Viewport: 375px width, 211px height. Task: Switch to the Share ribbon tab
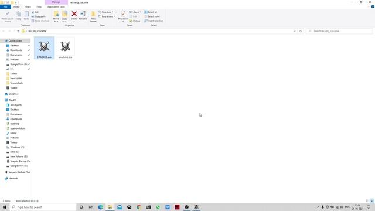(28, 6)
